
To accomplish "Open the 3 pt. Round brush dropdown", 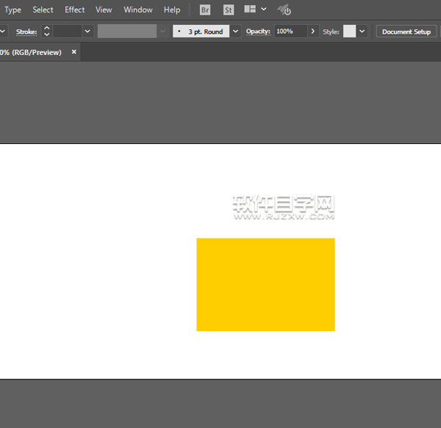I will tap(235, 32).
